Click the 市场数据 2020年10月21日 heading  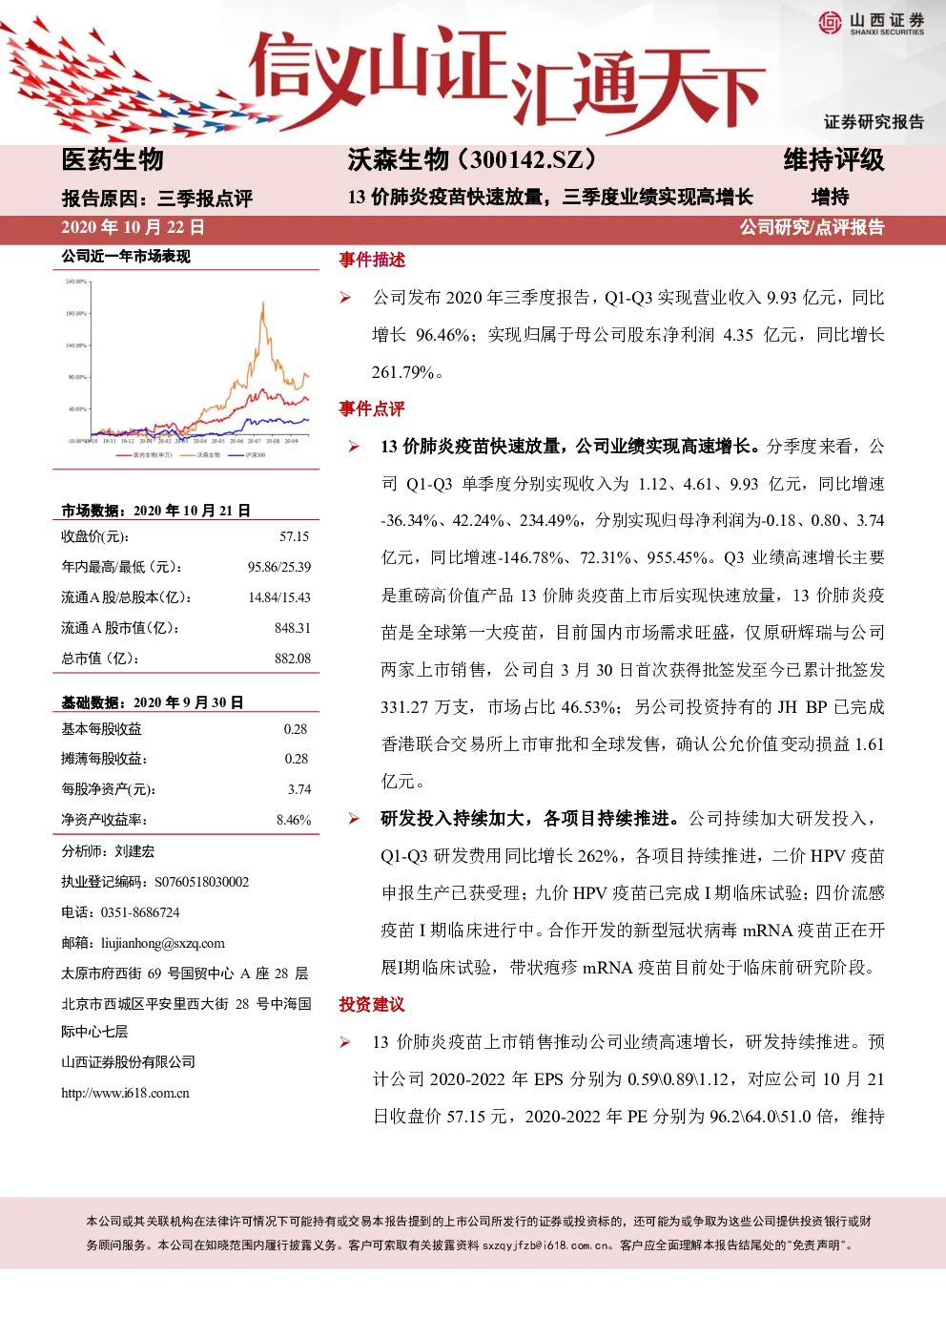(x=156, y=512)
